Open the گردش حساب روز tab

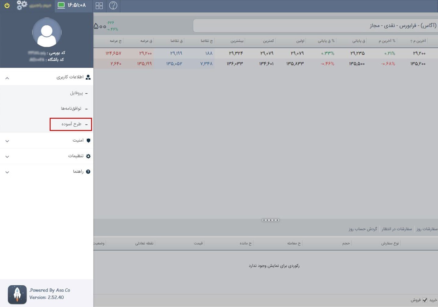point(363,229)
